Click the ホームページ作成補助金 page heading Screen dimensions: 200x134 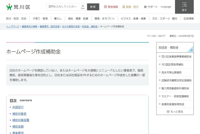point(33,52)
